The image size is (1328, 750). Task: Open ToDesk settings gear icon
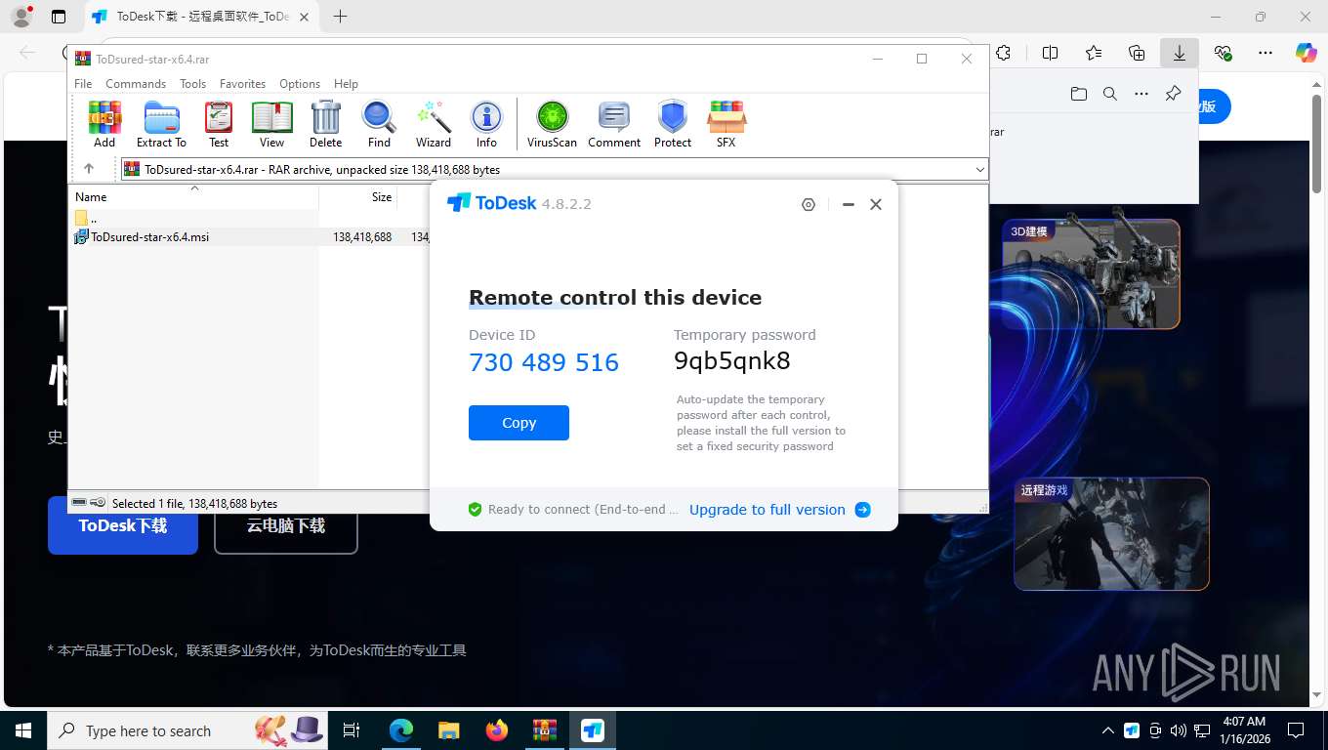[809, 204]
